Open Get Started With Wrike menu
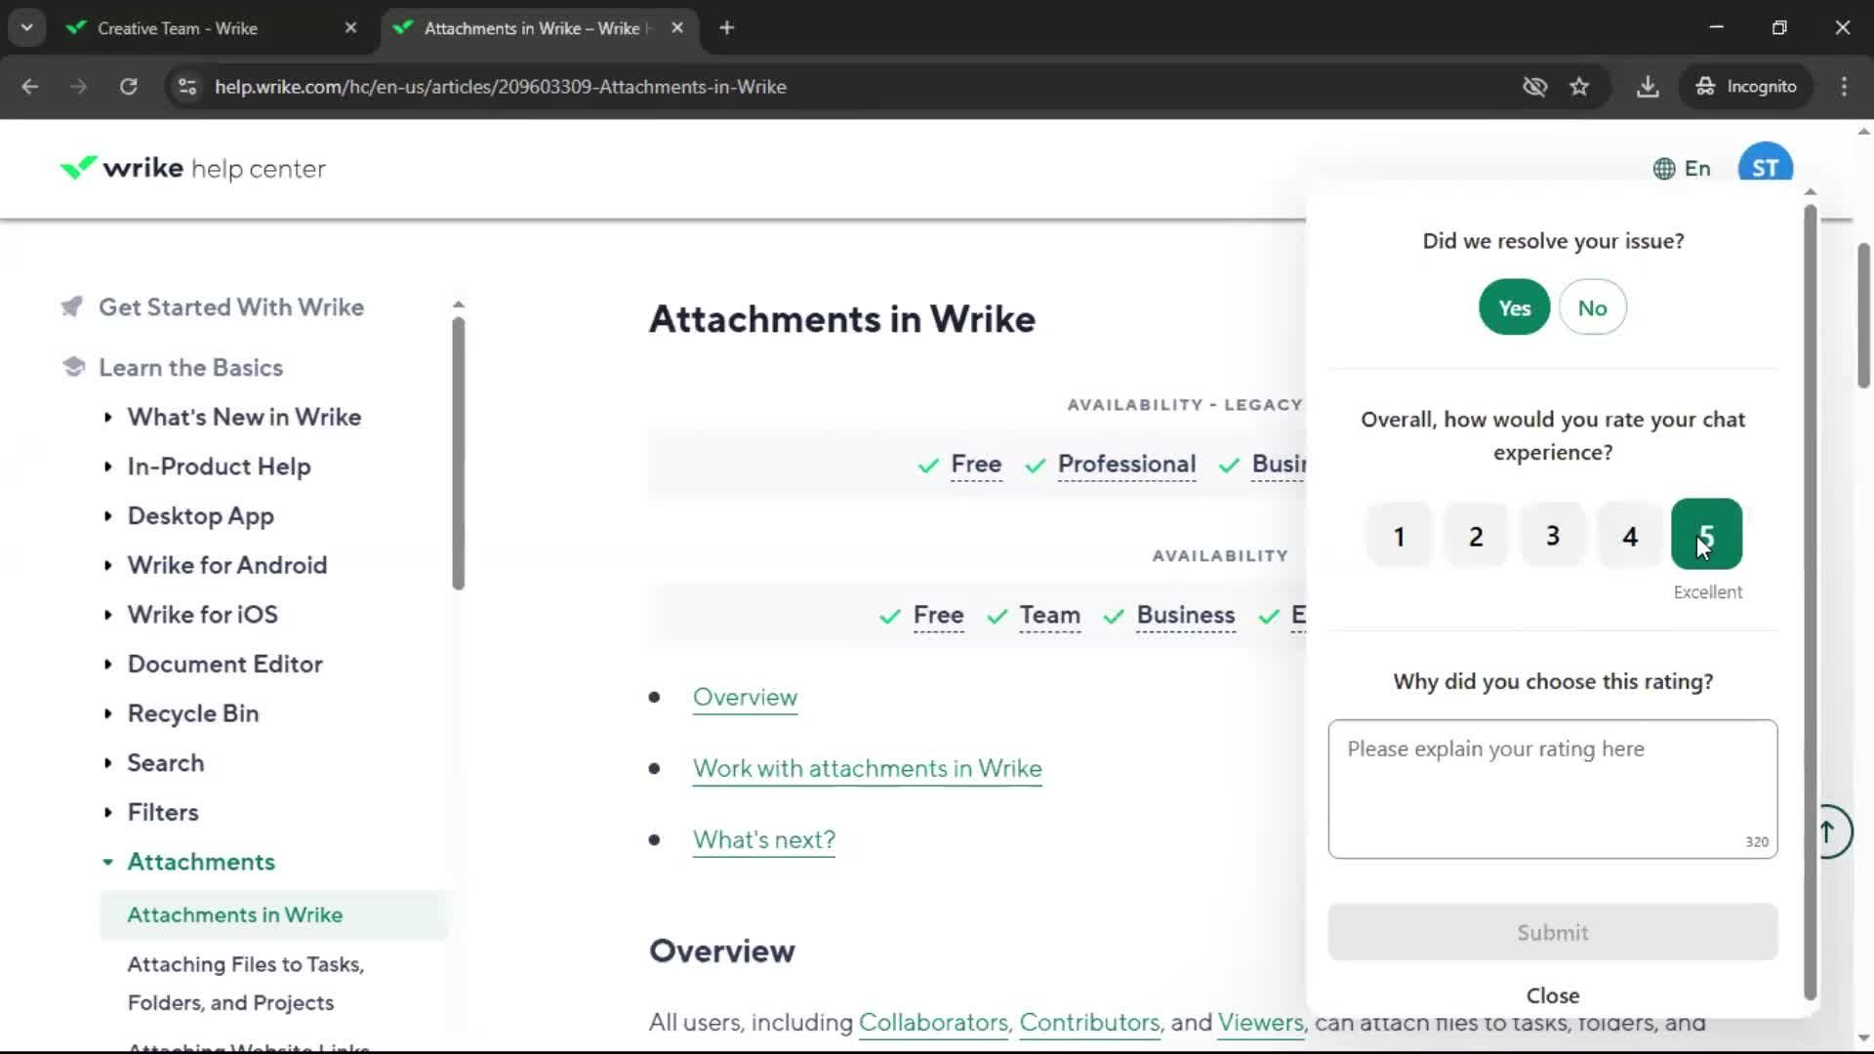Viewport: 1874px width, 1054px height. pos(231,307)
